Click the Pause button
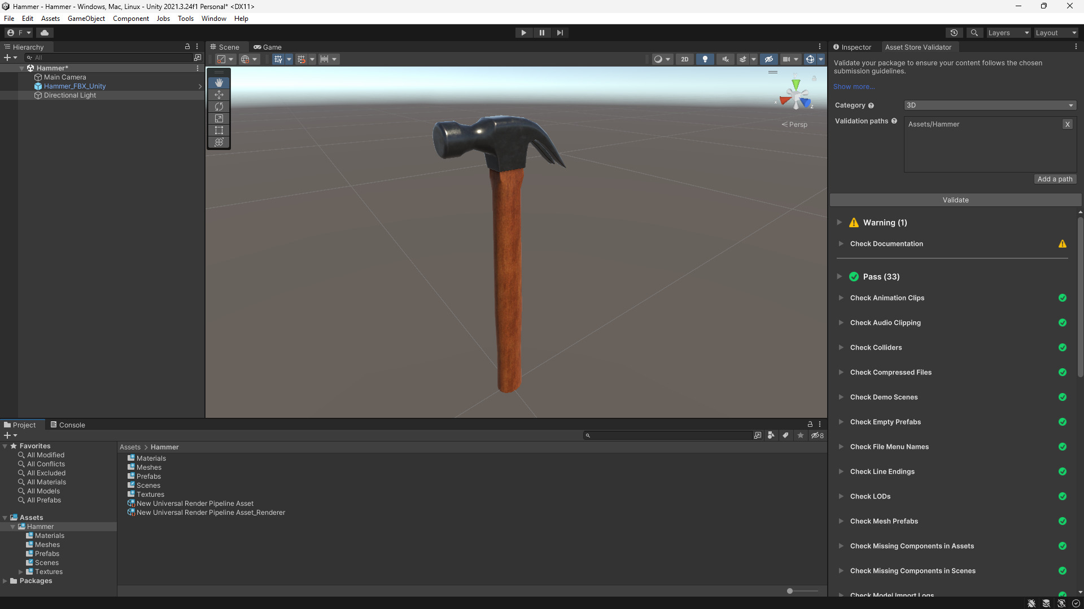The image size is (1084, 609). coord(542,33)
